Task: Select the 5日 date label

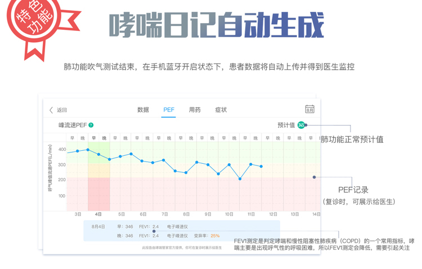Action: [x=122, y=214]
